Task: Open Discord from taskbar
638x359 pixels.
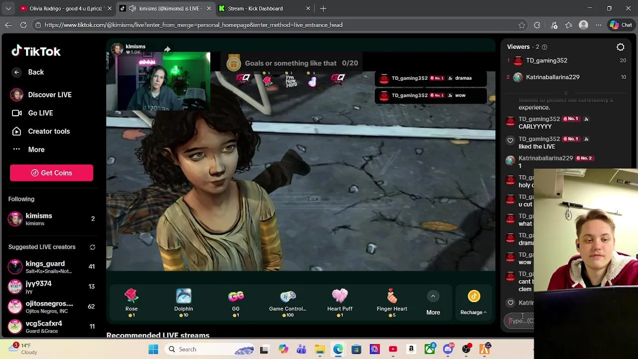Action: 448,350
